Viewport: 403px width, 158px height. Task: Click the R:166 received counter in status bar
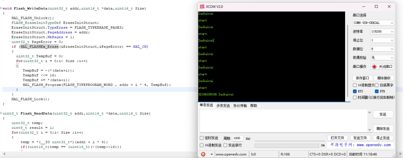click(285, 154)
